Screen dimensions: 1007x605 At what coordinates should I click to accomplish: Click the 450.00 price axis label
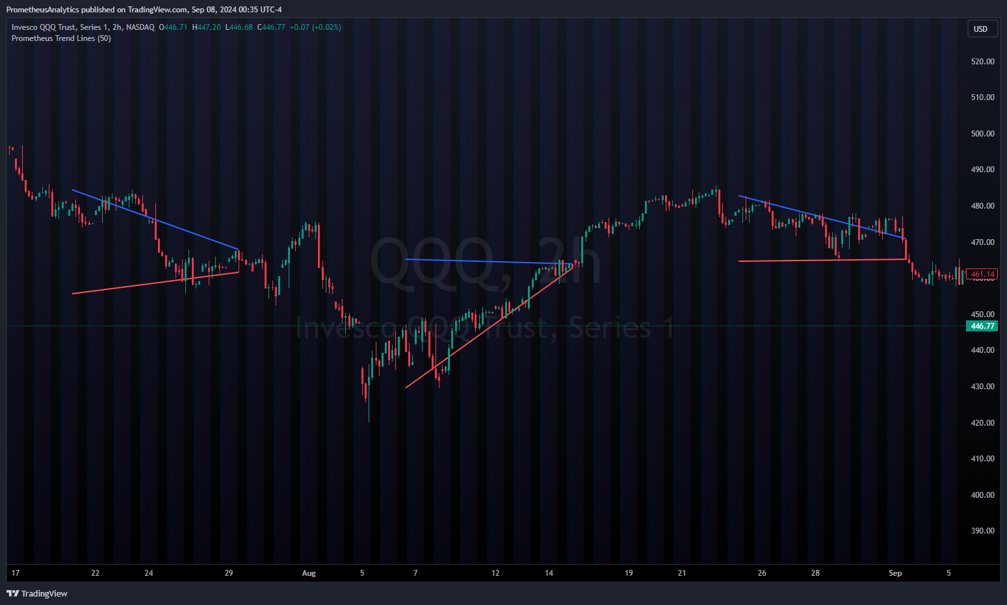(x=982, y=315)
